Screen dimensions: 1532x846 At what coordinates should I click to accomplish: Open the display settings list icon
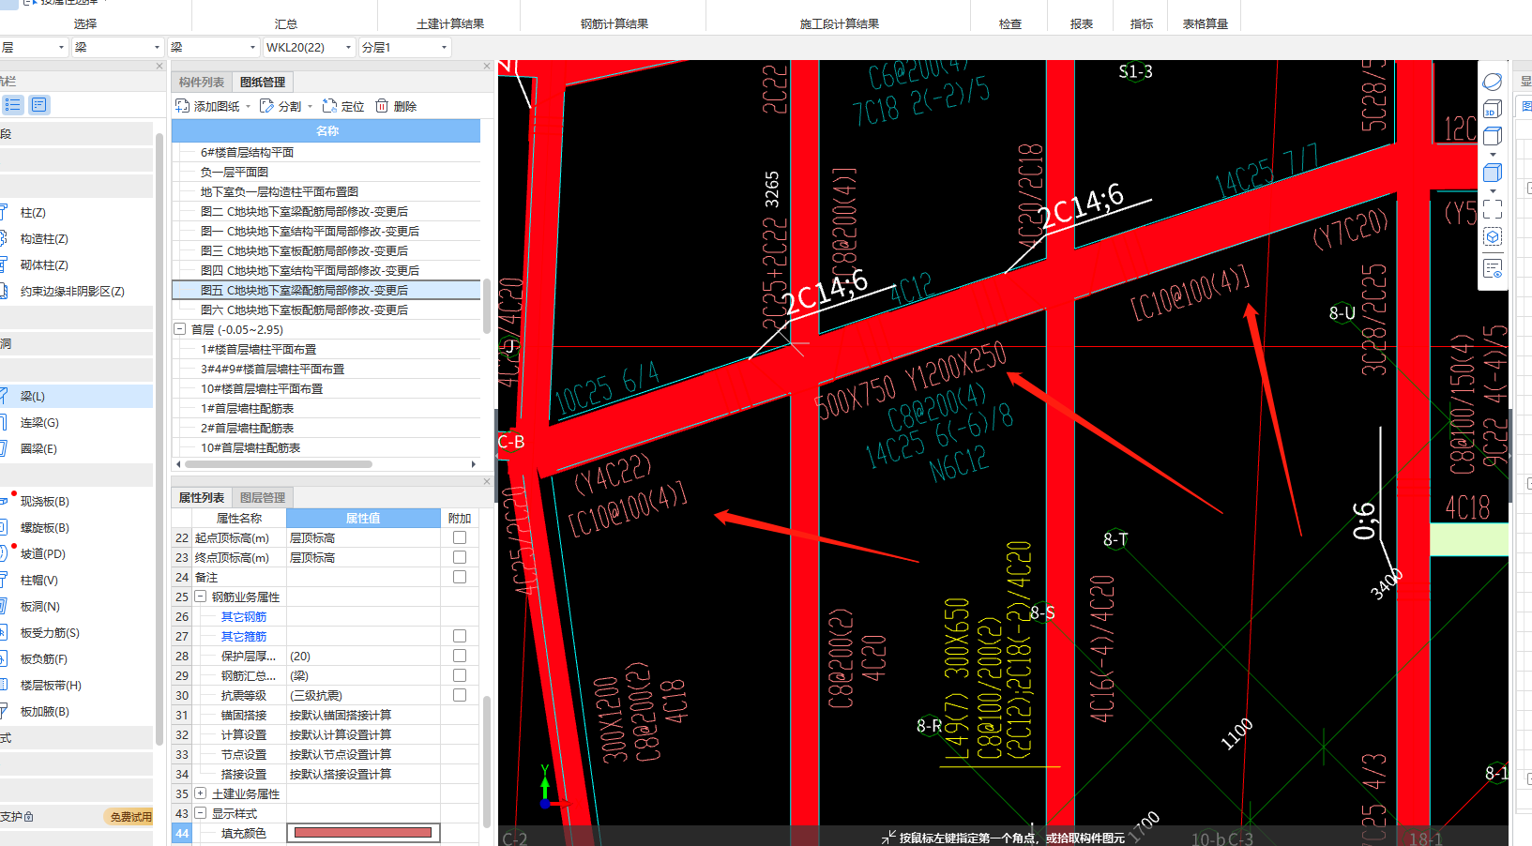click(1492, 268)
